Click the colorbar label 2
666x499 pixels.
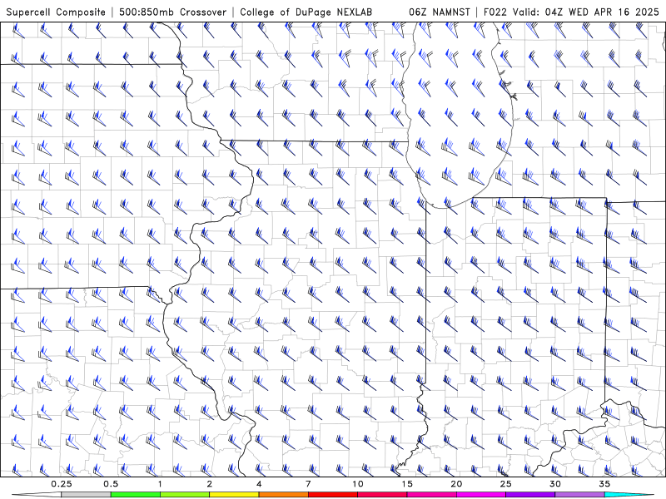click(x=210, y=484)
